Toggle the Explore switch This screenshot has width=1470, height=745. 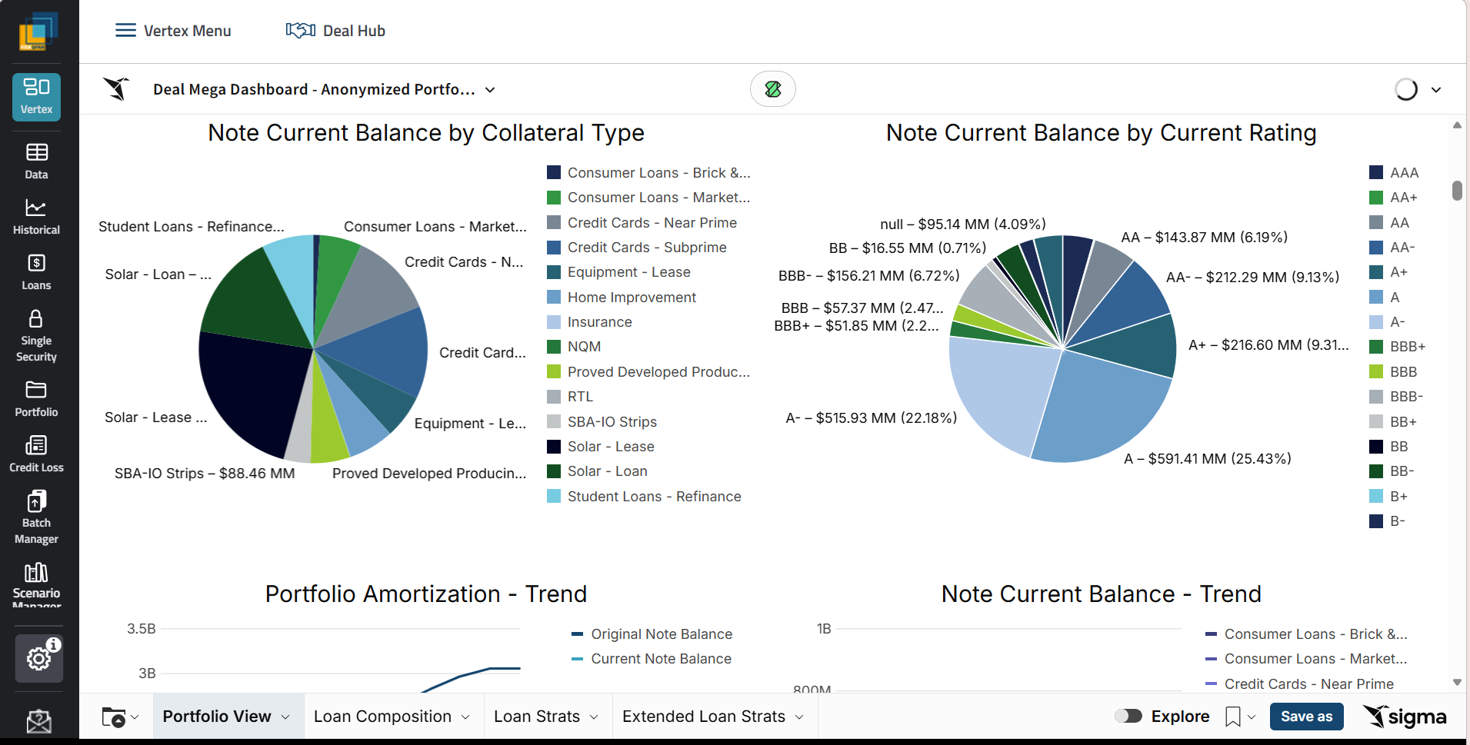coord(1128,717)
